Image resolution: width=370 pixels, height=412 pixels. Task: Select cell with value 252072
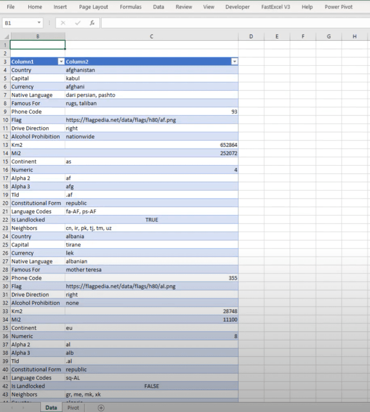pos(152,153)
